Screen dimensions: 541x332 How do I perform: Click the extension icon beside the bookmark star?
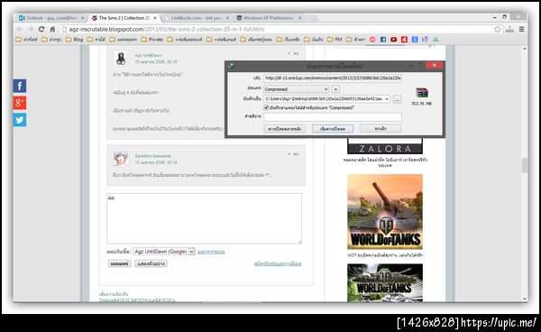pos(509,30)
